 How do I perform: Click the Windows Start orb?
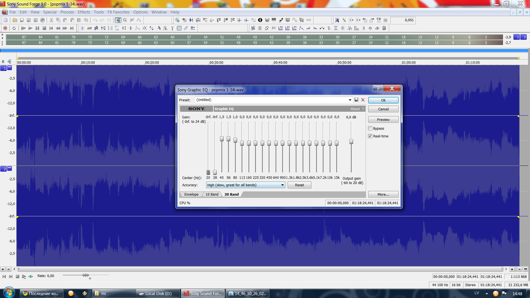point(9,293)
